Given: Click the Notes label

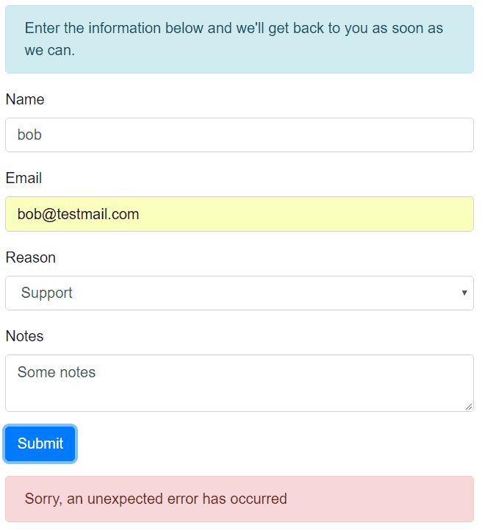Looking at the screenshot, I should tap(24, 336).
